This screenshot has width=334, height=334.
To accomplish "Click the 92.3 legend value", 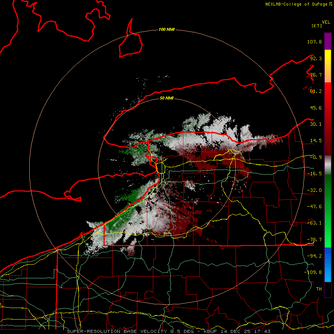I will [316, 58].
